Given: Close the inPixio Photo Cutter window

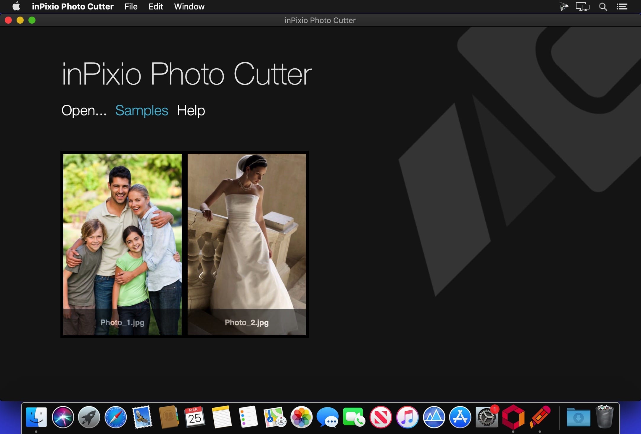Looking at the screenshot, I should pos(8,20).
